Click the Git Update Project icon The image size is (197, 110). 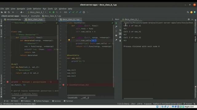(70, 12)
